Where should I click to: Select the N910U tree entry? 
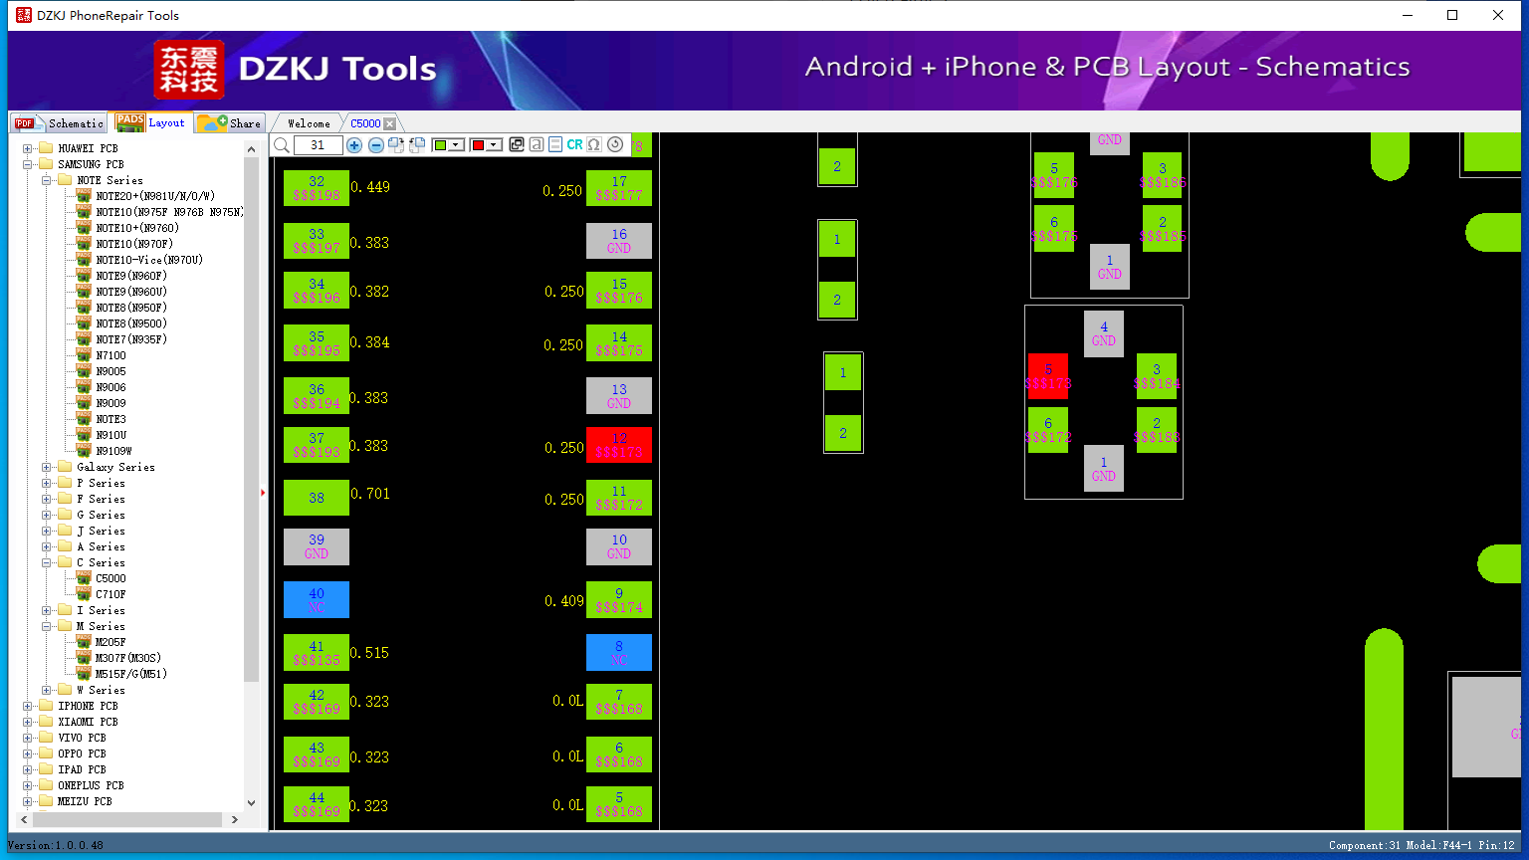111,435
